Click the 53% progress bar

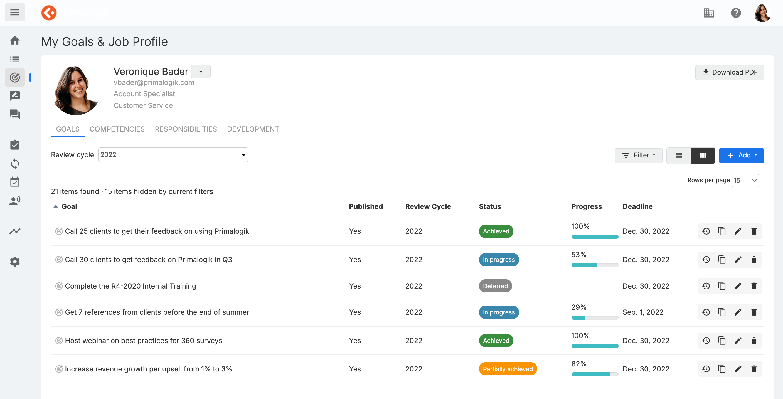[595, 265]
